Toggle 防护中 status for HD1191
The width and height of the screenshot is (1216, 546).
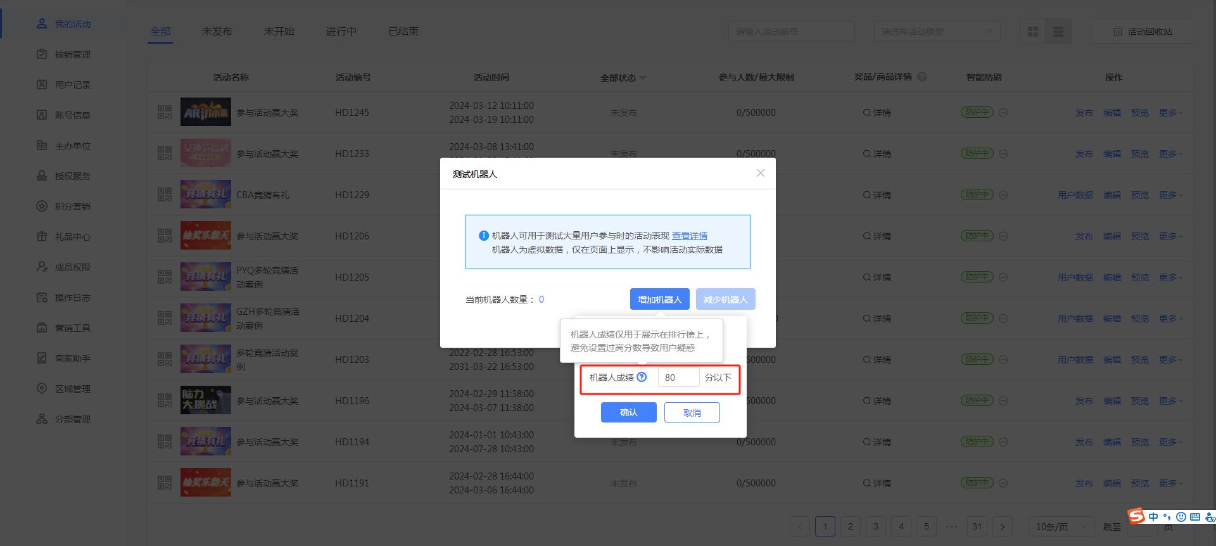[977, 483]
